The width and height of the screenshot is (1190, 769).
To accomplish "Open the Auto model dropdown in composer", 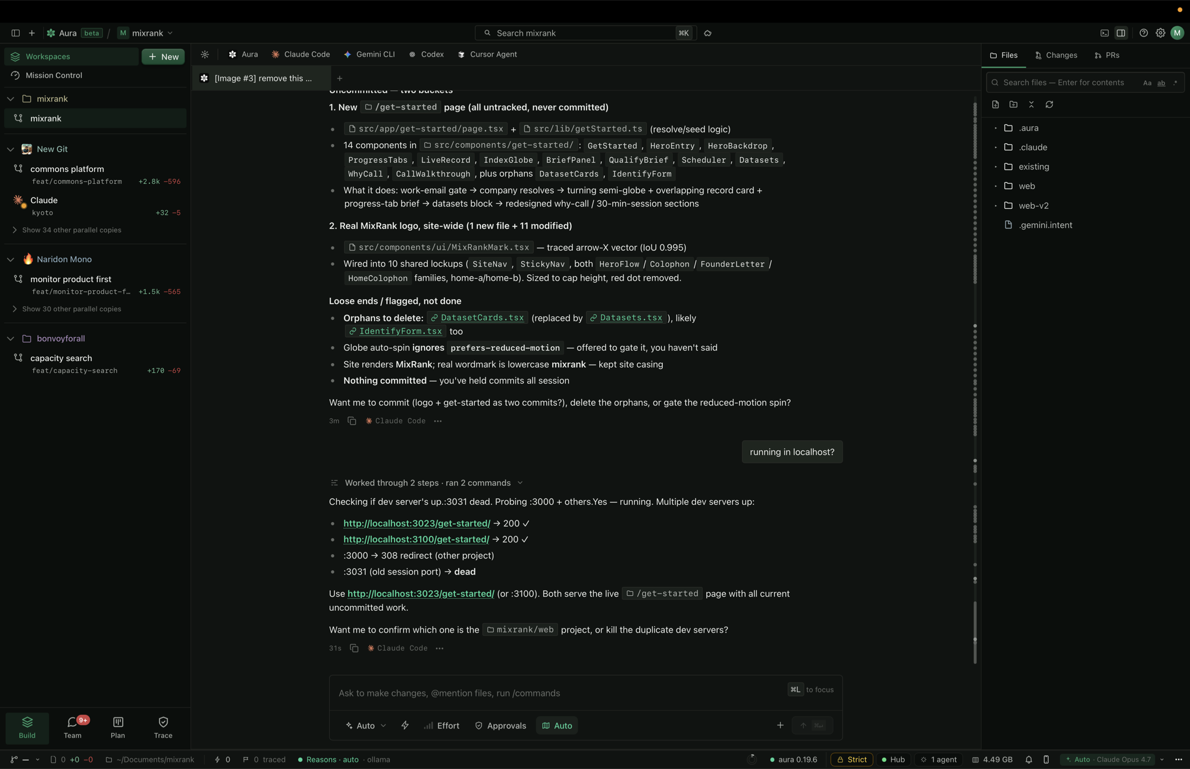I will [x=365, y=726].
